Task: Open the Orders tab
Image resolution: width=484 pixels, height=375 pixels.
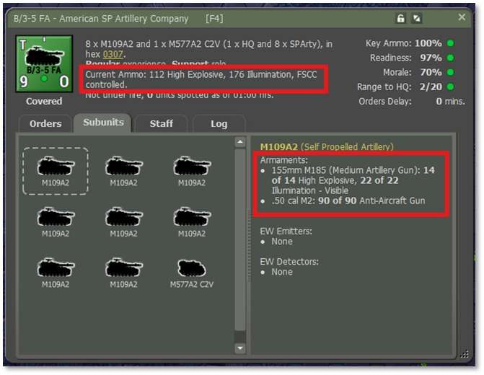Action: [x=45, y=123]
